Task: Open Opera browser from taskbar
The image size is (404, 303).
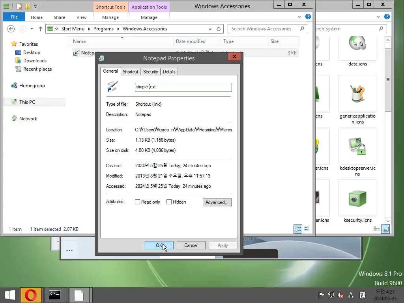Action: coord(31,295)
